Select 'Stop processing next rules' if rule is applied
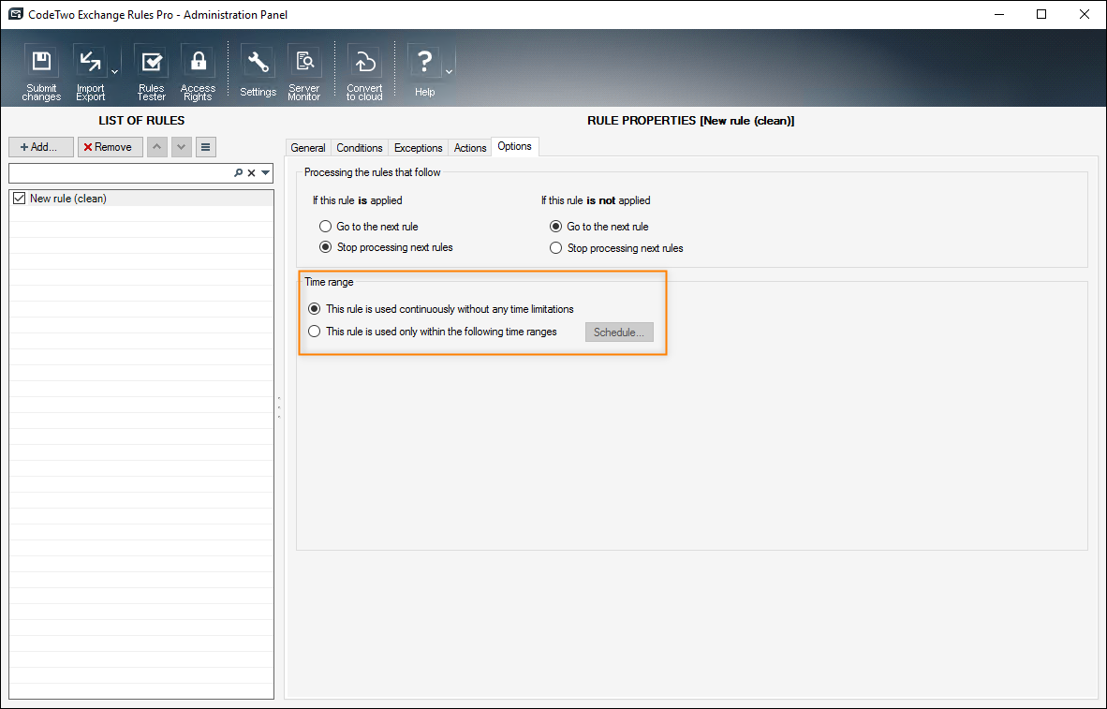1107x709 pixels. click(326, 247)
